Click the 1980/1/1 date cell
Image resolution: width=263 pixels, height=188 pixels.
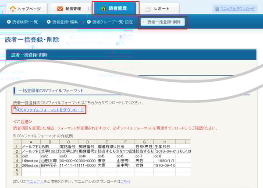165,161
